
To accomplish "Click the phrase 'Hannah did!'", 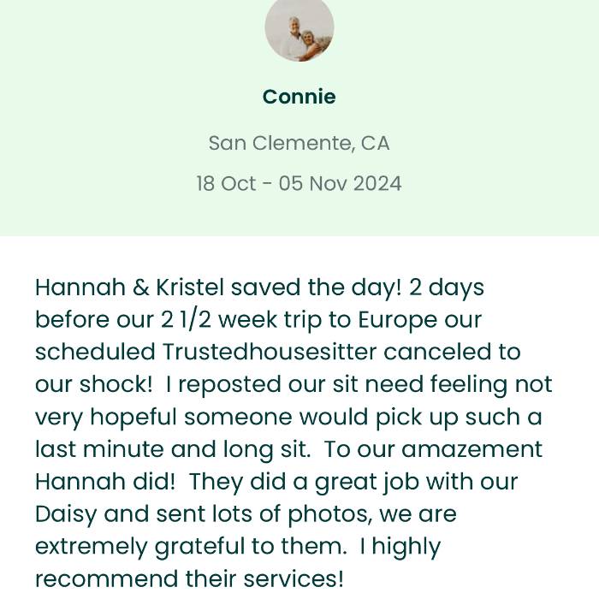I will (x=105, y=481).
